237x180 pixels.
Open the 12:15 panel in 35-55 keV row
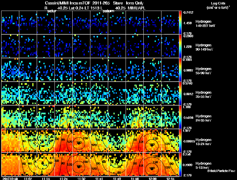point(170,93)
